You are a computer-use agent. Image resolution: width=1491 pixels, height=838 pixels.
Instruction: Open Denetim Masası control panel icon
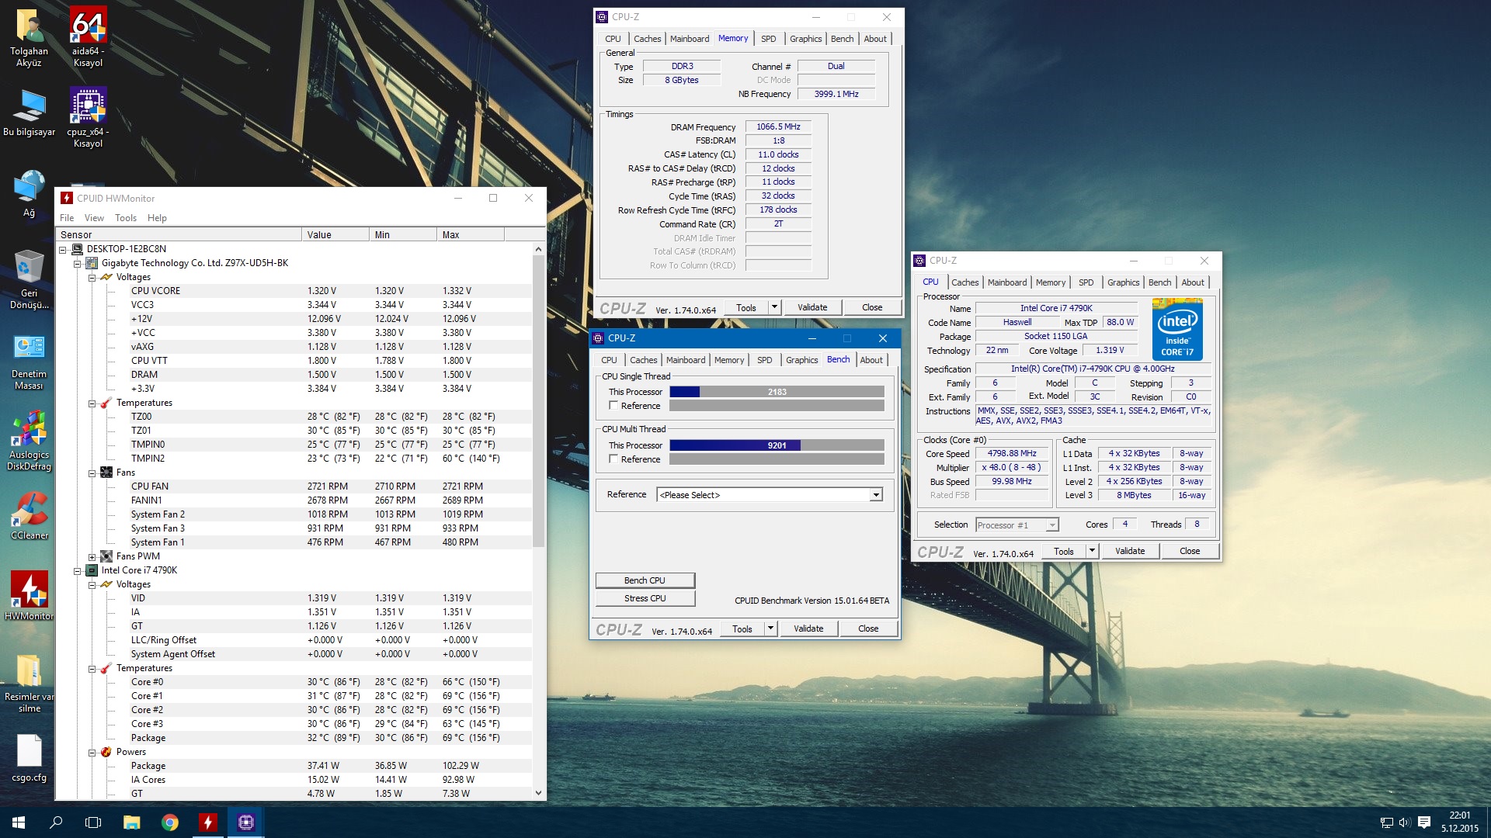coord(29,361)
